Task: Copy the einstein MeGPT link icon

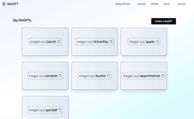Action: tap(60, 76)
